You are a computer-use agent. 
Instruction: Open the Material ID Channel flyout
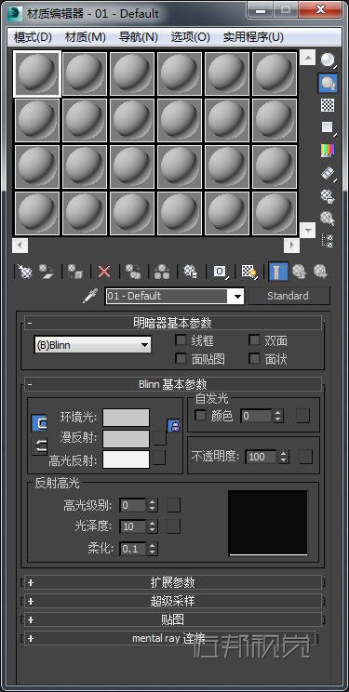pyautogui.click(x=220, y=272)
